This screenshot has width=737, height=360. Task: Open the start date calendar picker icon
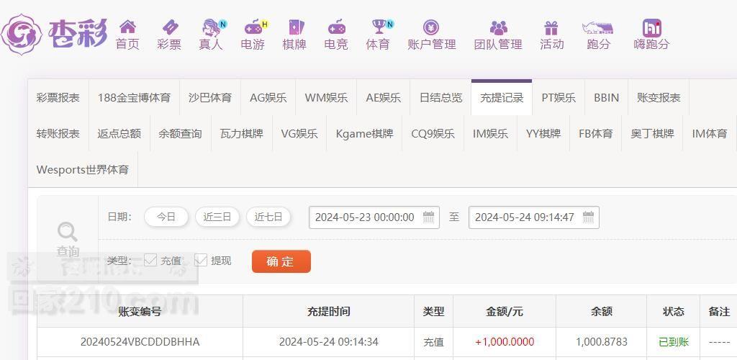click(429, 217)
